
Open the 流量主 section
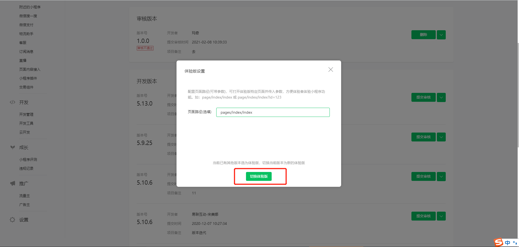(x=25, y=195)
